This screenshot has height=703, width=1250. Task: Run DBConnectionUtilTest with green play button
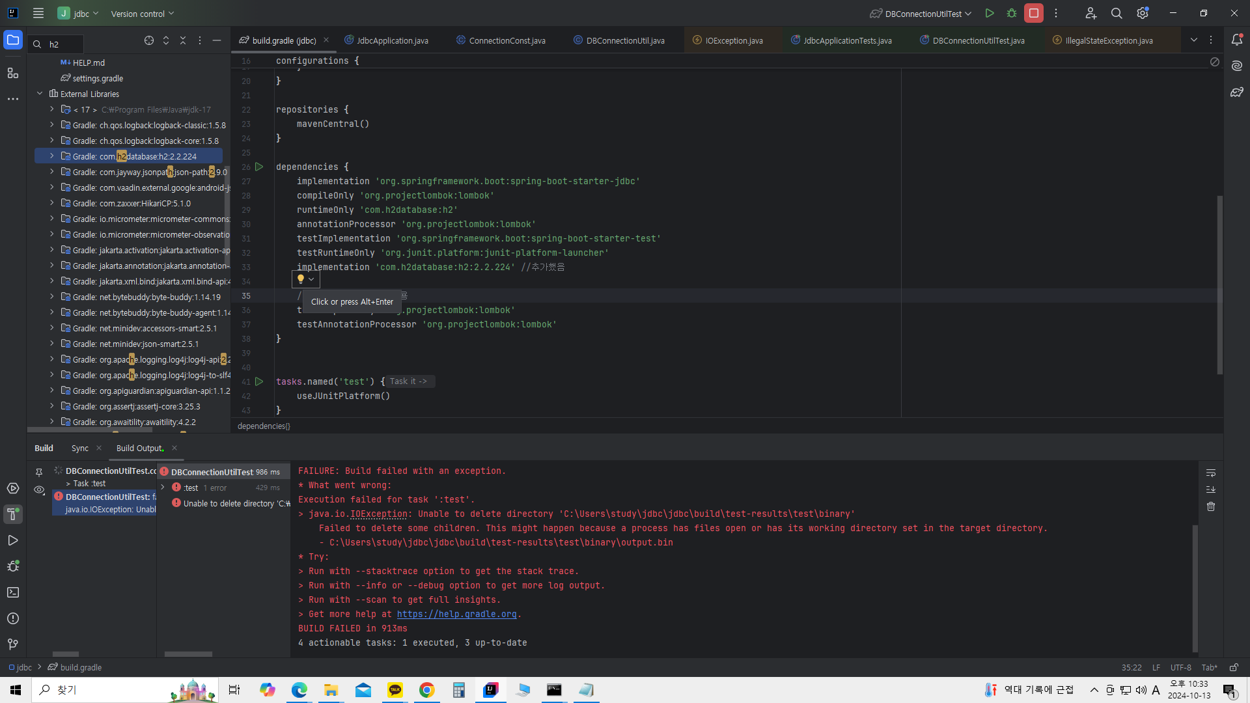click(x=990, y=13)
